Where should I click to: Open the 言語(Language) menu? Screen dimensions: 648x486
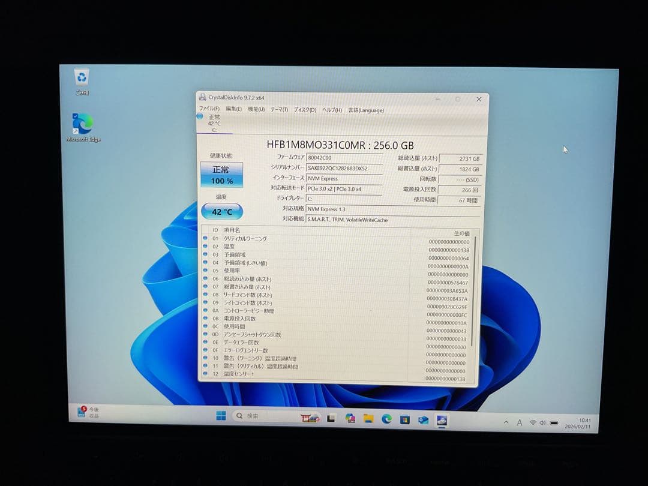pyautogui.click(x=366, y=110)
